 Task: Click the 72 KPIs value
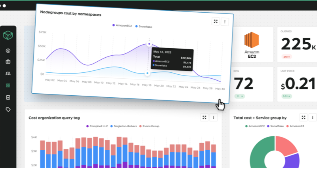tap(243, 83)
